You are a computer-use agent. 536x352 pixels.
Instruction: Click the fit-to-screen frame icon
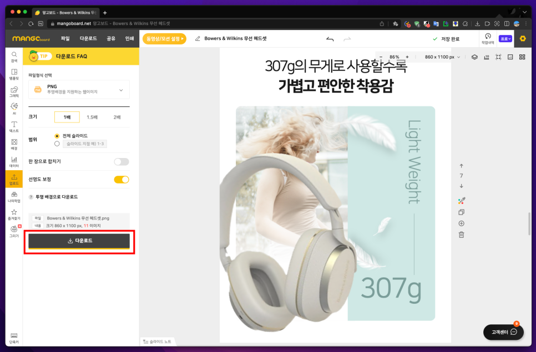point(498,57)
